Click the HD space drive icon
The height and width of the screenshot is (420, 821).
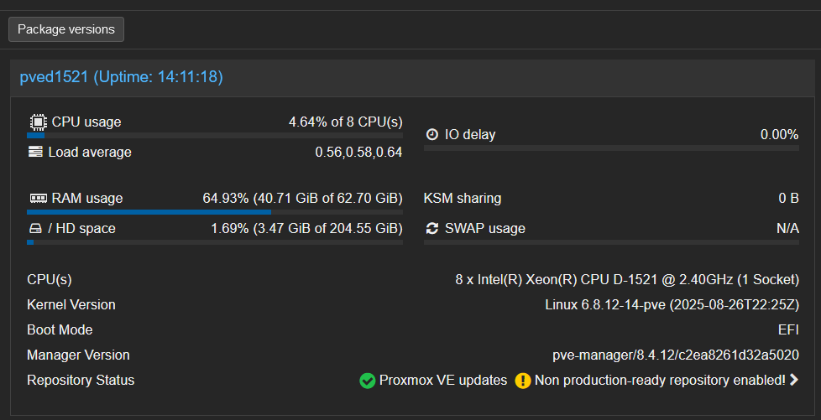click(34, 228)
